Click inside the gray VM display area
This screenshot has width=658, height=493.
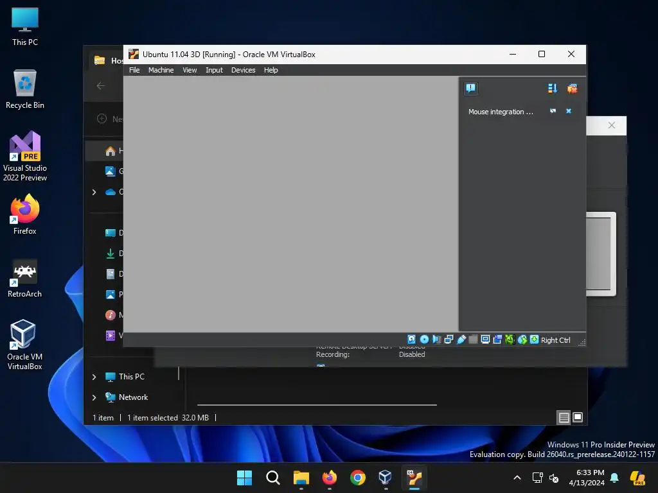pyautogui.click(x=290, y=204)
